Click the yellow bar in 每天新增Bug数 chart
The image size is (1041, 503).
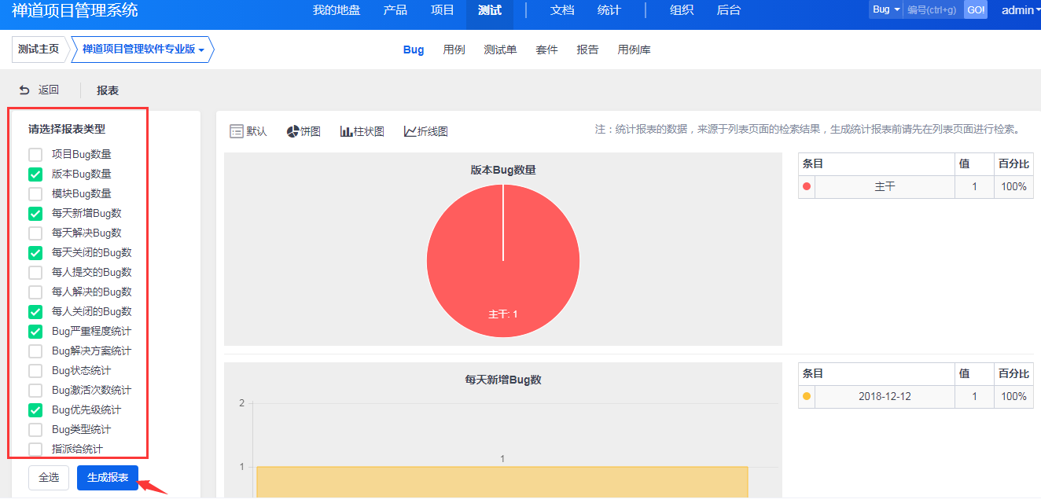pos(502,482)
